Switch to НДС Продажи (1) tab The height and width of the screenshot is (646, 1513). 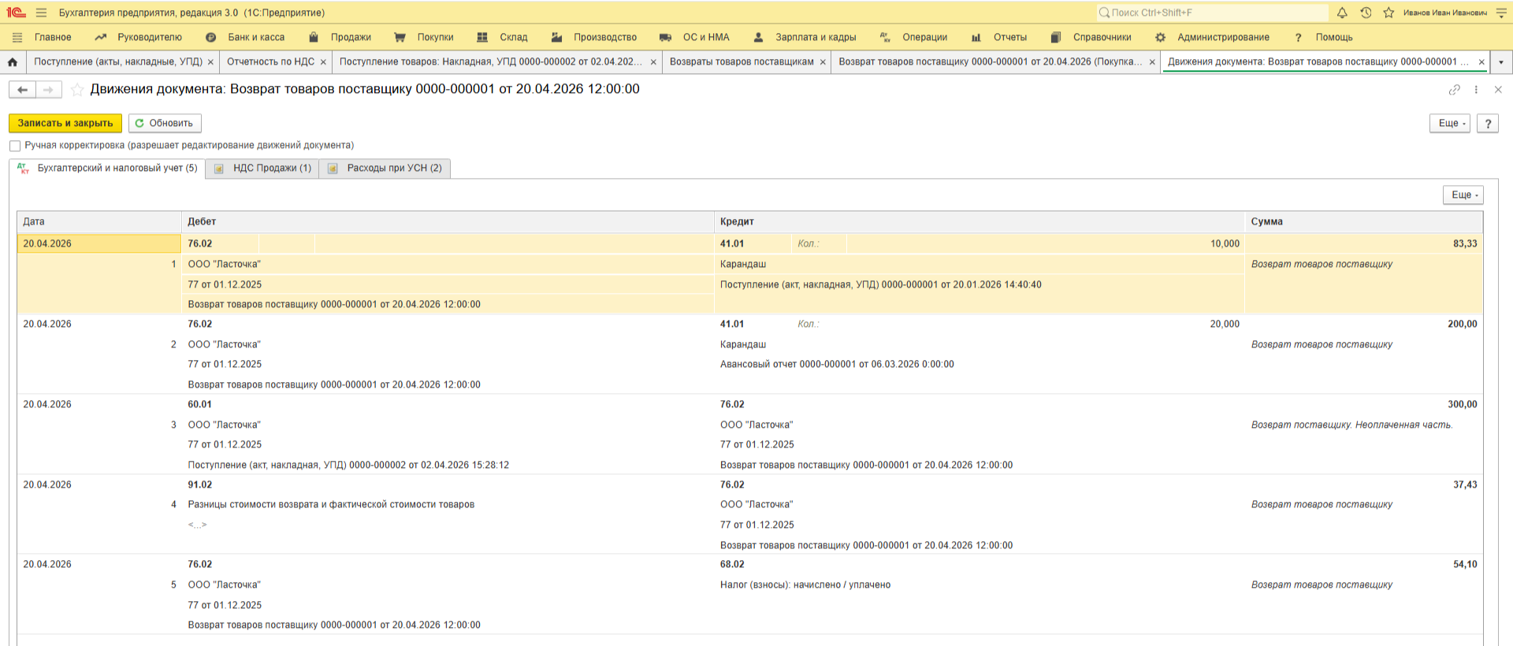pos(263,169)
